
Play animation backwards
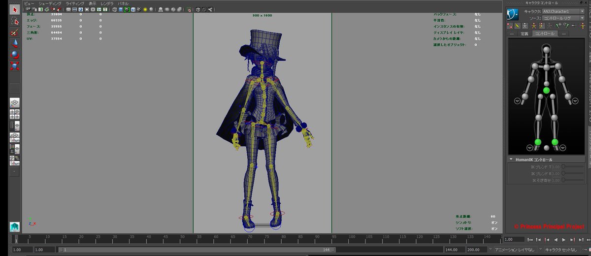pyautogui.click(x=556, y=240)
